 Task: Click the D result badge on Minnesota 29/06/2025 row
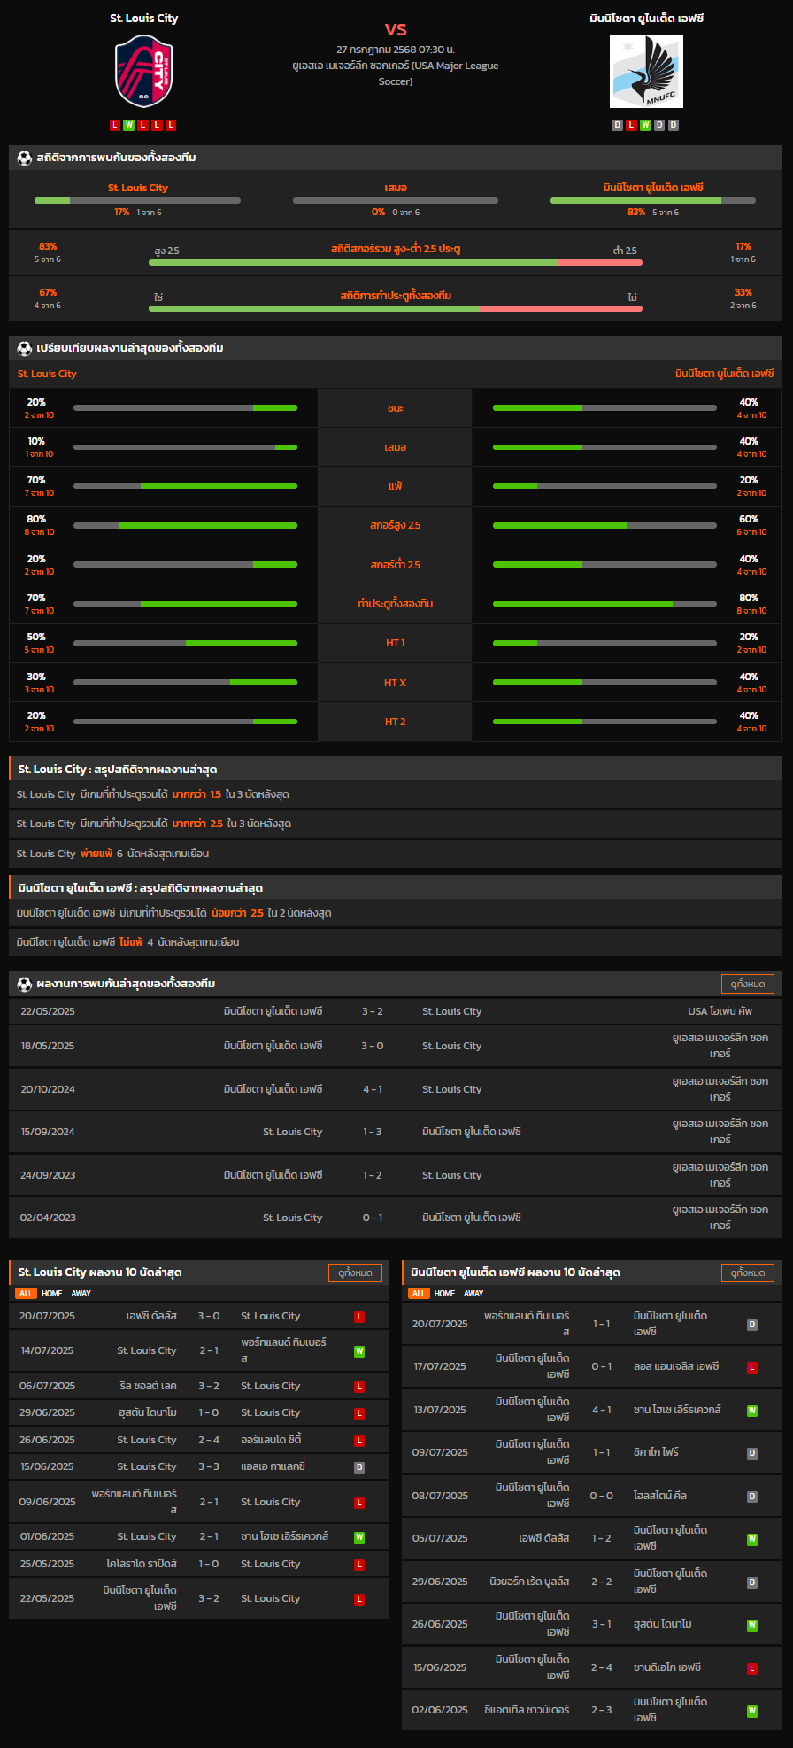[752, 1582]
